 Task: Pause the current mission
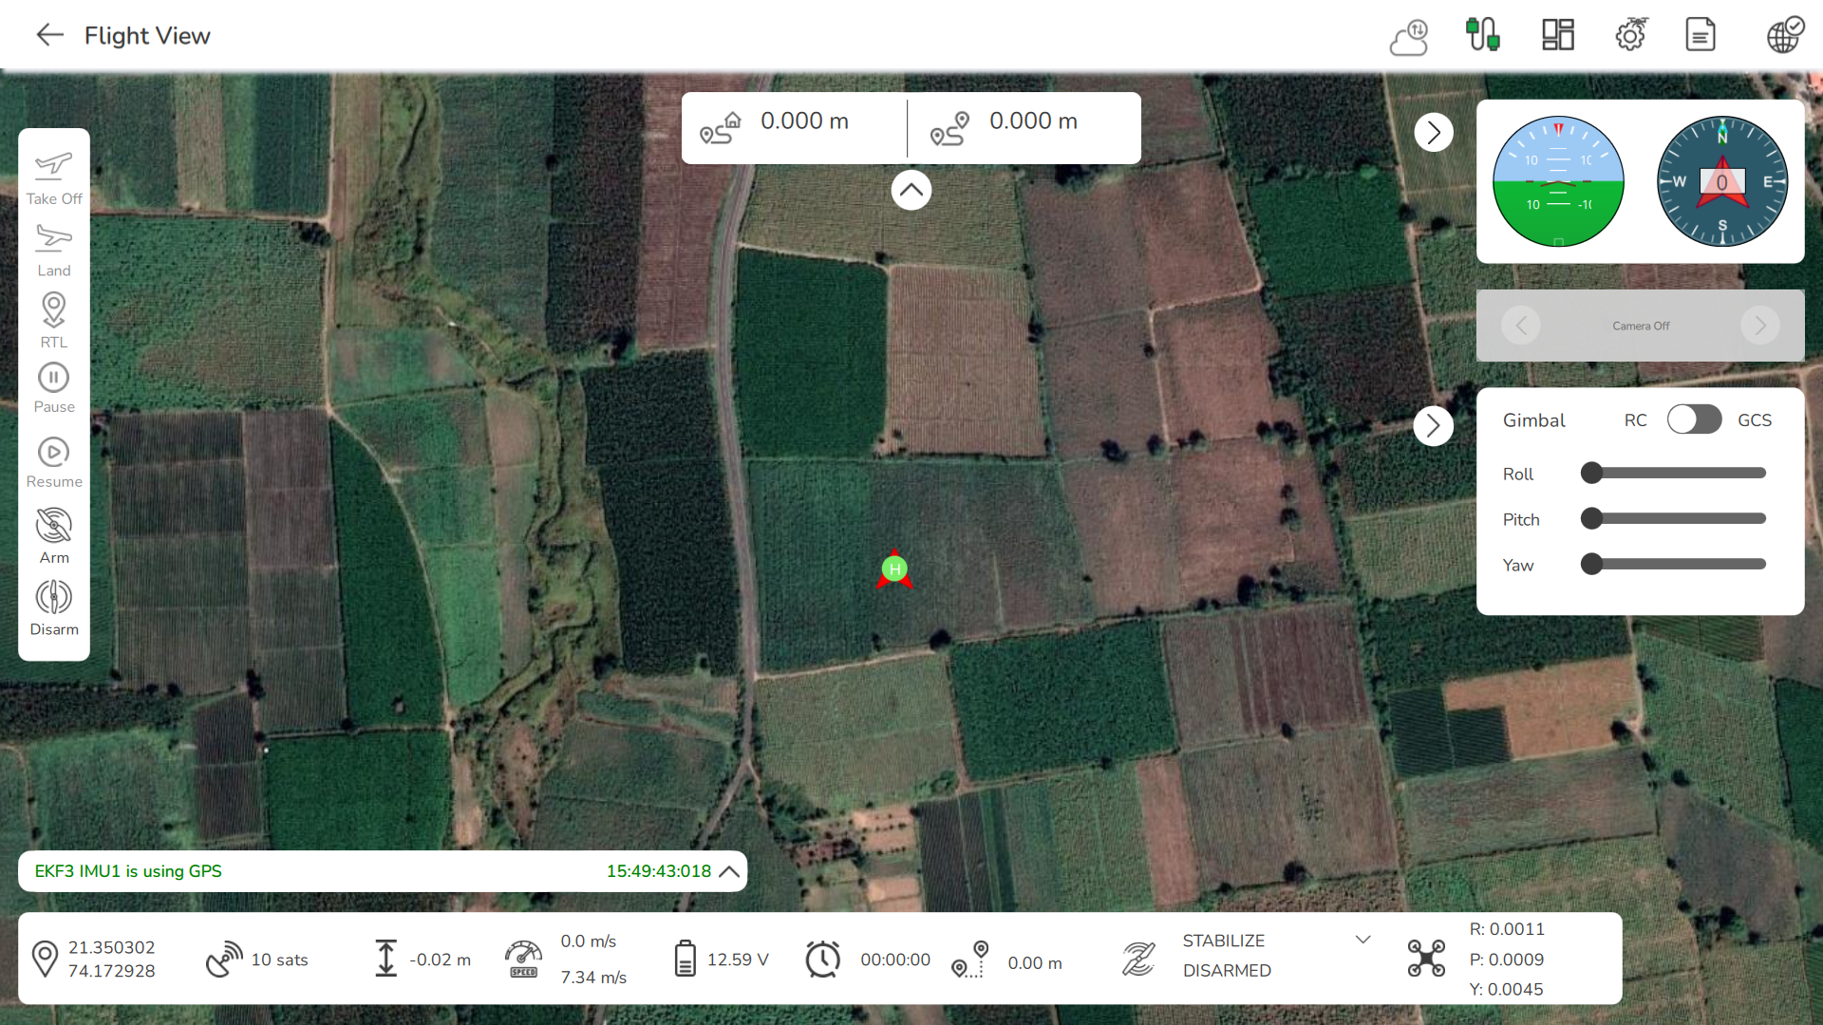click(x=53, y=385)
